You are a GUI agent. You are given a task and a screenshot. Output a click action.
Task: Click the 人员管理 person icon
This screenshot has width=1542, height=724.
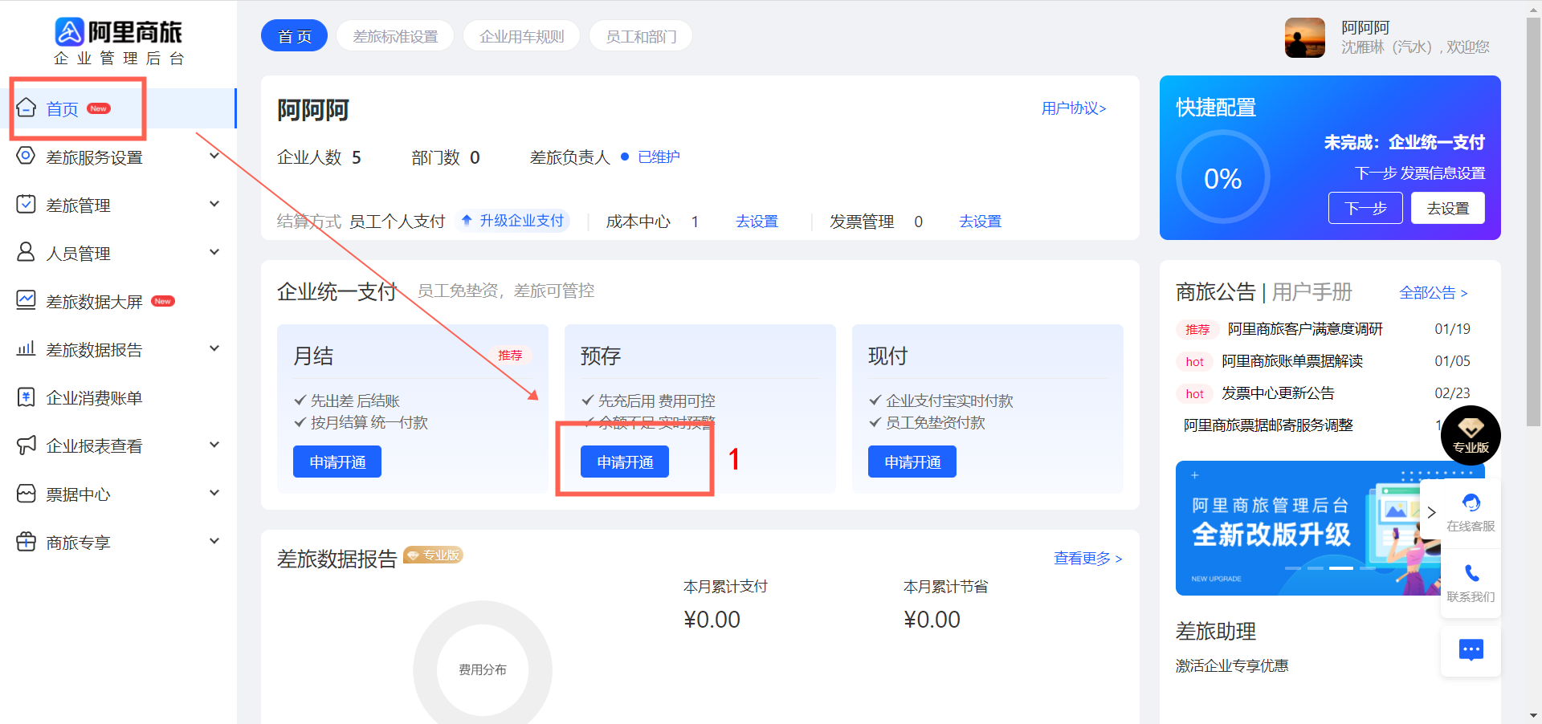(x=26, y=253)
